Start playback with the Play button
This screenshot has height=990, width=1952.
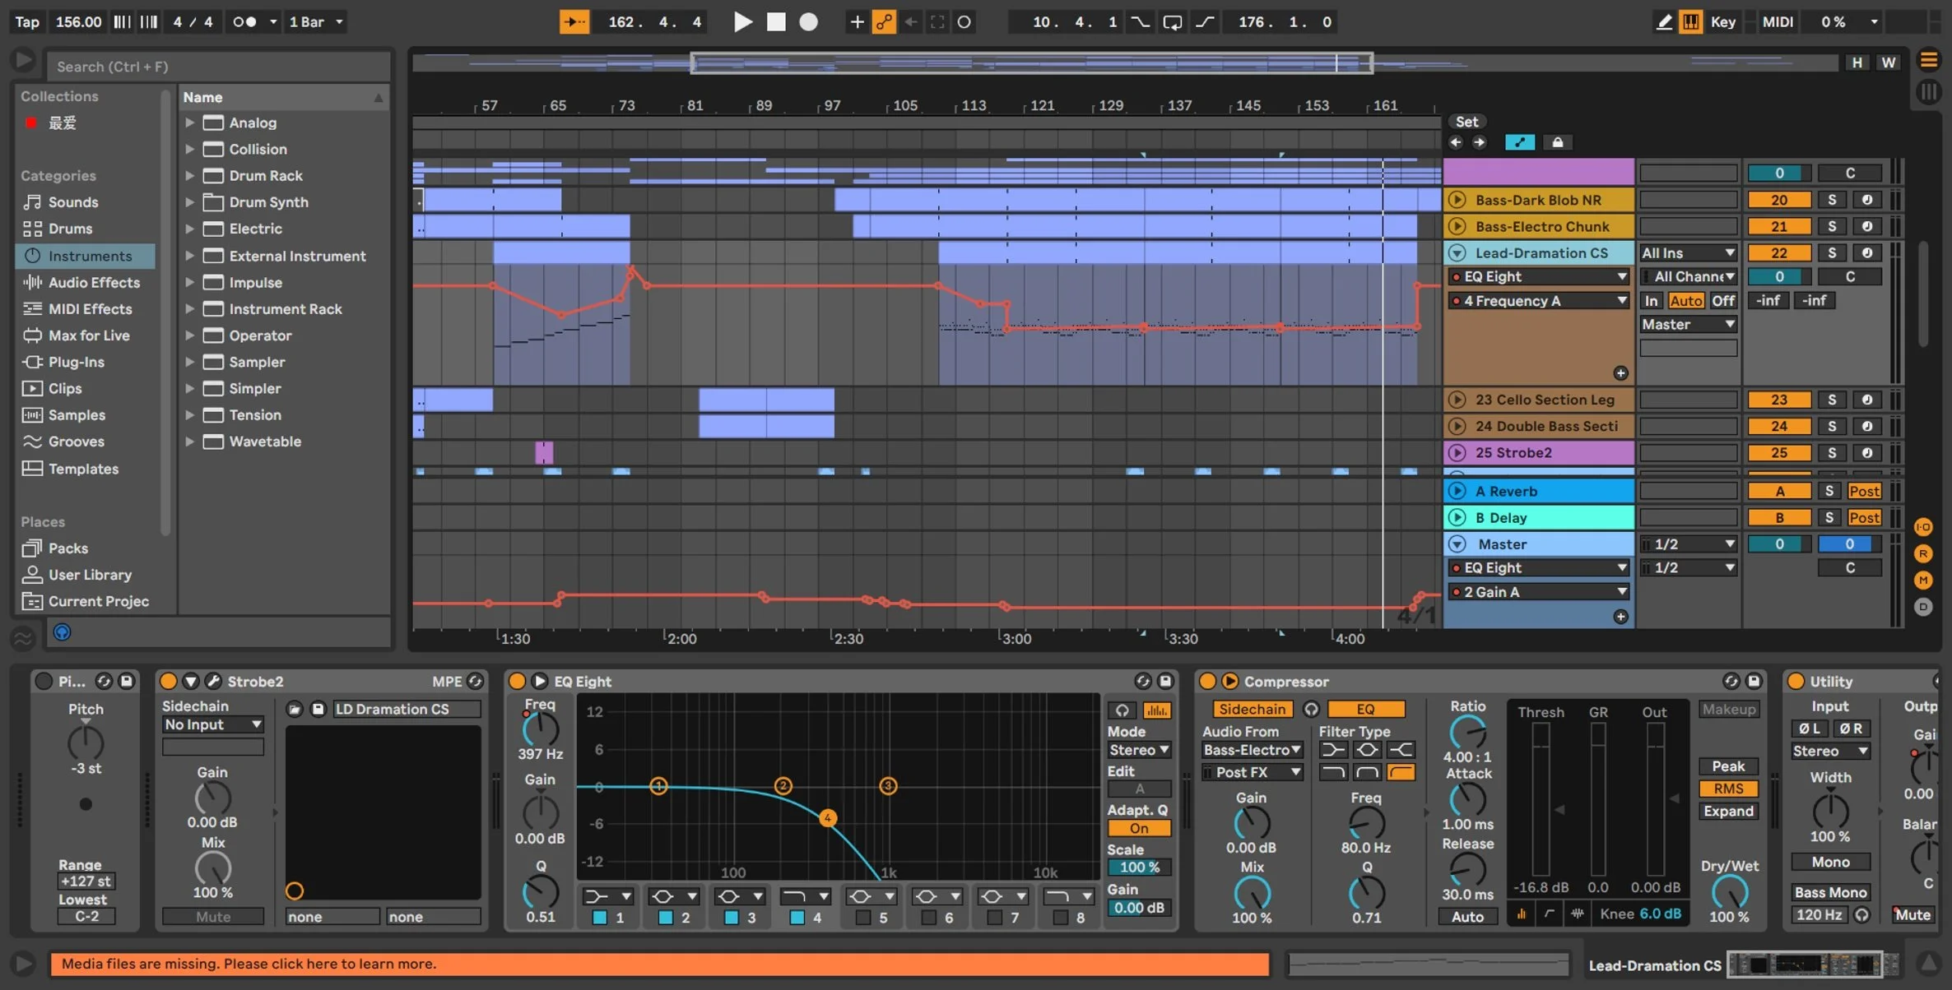[x=742, y=22]
